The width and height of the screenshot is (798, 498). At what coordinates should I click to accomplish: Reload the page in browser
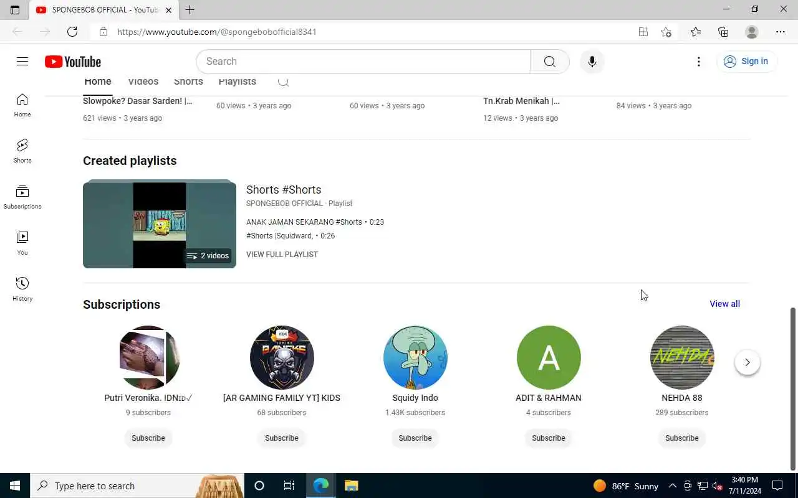[72, 32]
